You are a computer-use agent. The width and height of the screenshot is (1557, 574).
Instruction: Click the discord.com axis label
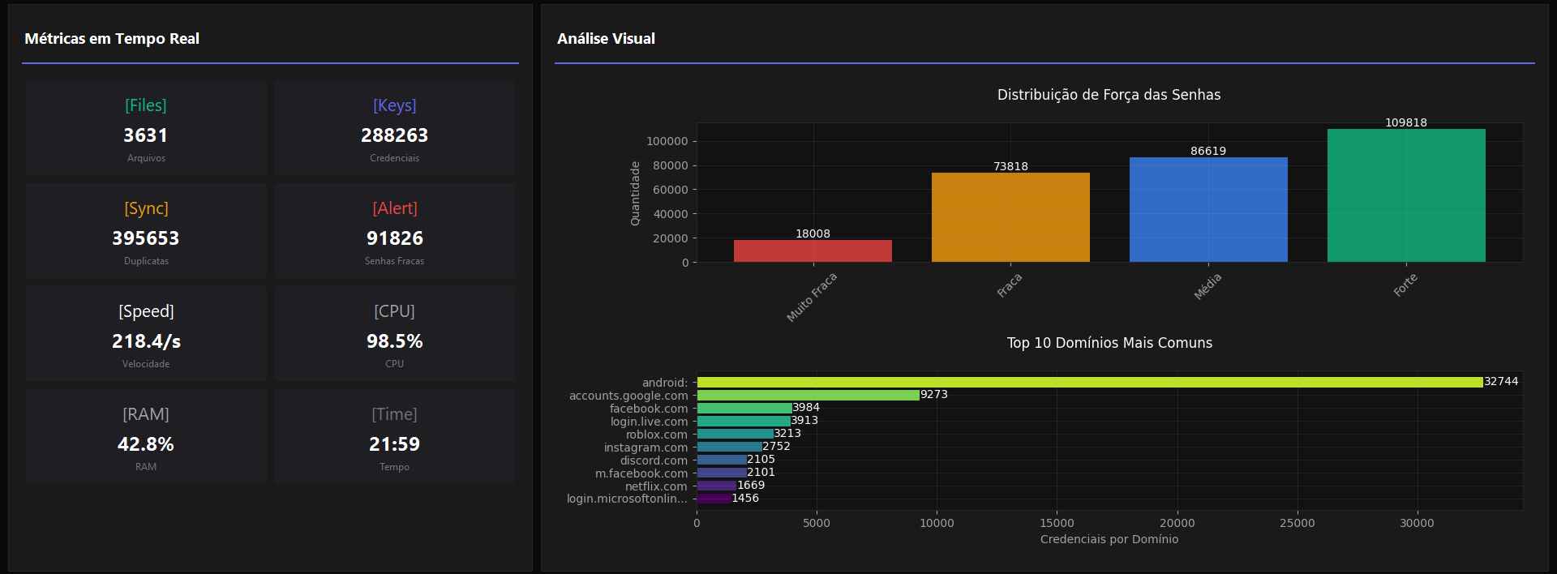click(654, 460)
